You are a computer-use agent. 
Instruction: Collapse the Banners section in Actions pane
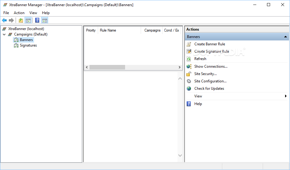tap(286, 37)
